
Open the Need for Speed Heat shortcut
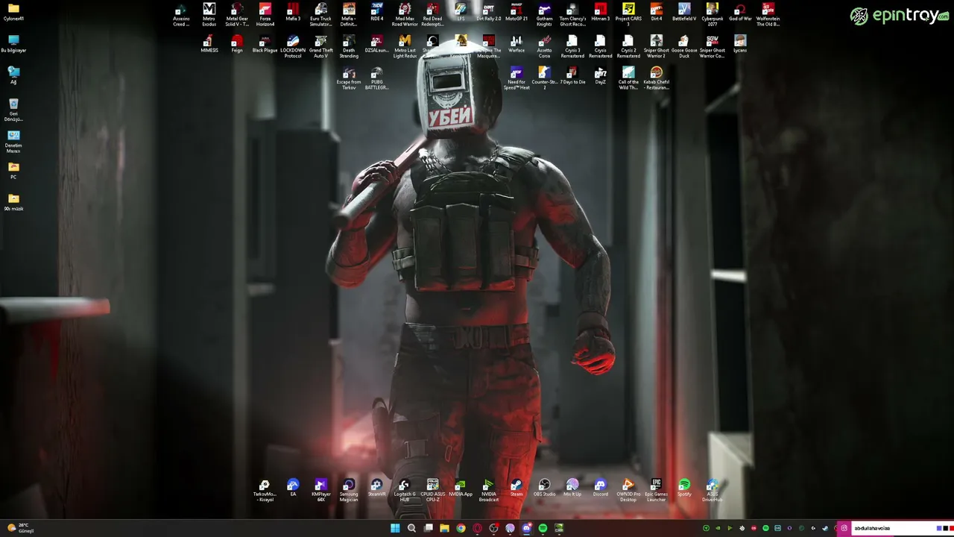tap(517, 78)
